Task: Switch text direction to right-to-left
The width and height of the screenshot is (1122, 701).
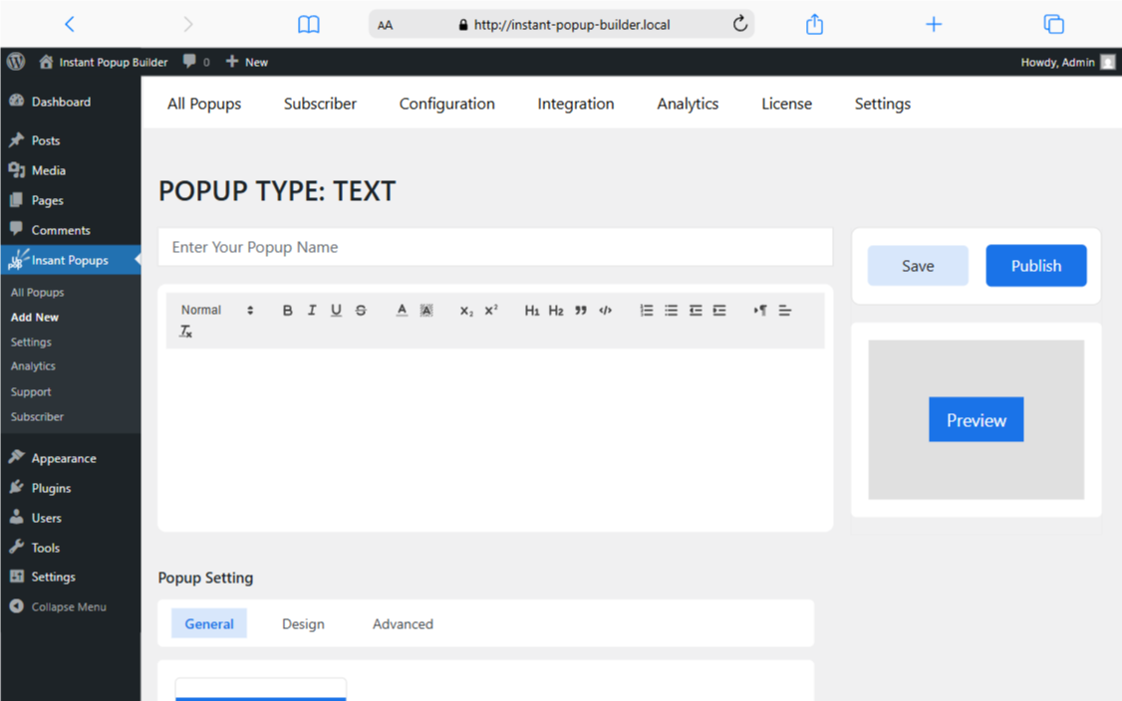Action: (x=760, y=311)
